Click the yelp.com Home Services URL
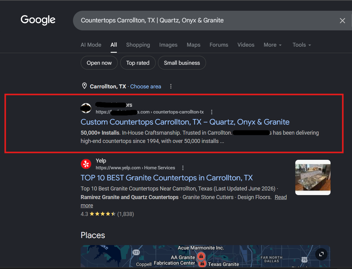Image resolution: width=352 pixels, height=269 pixels. click(x=135, y=168)
